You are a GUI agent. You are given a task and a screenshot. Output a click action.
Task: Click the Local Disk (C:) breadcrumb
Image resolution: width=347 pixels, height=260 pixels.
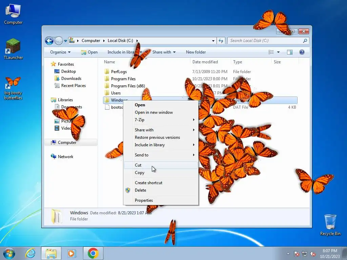[x=120, y=41]
